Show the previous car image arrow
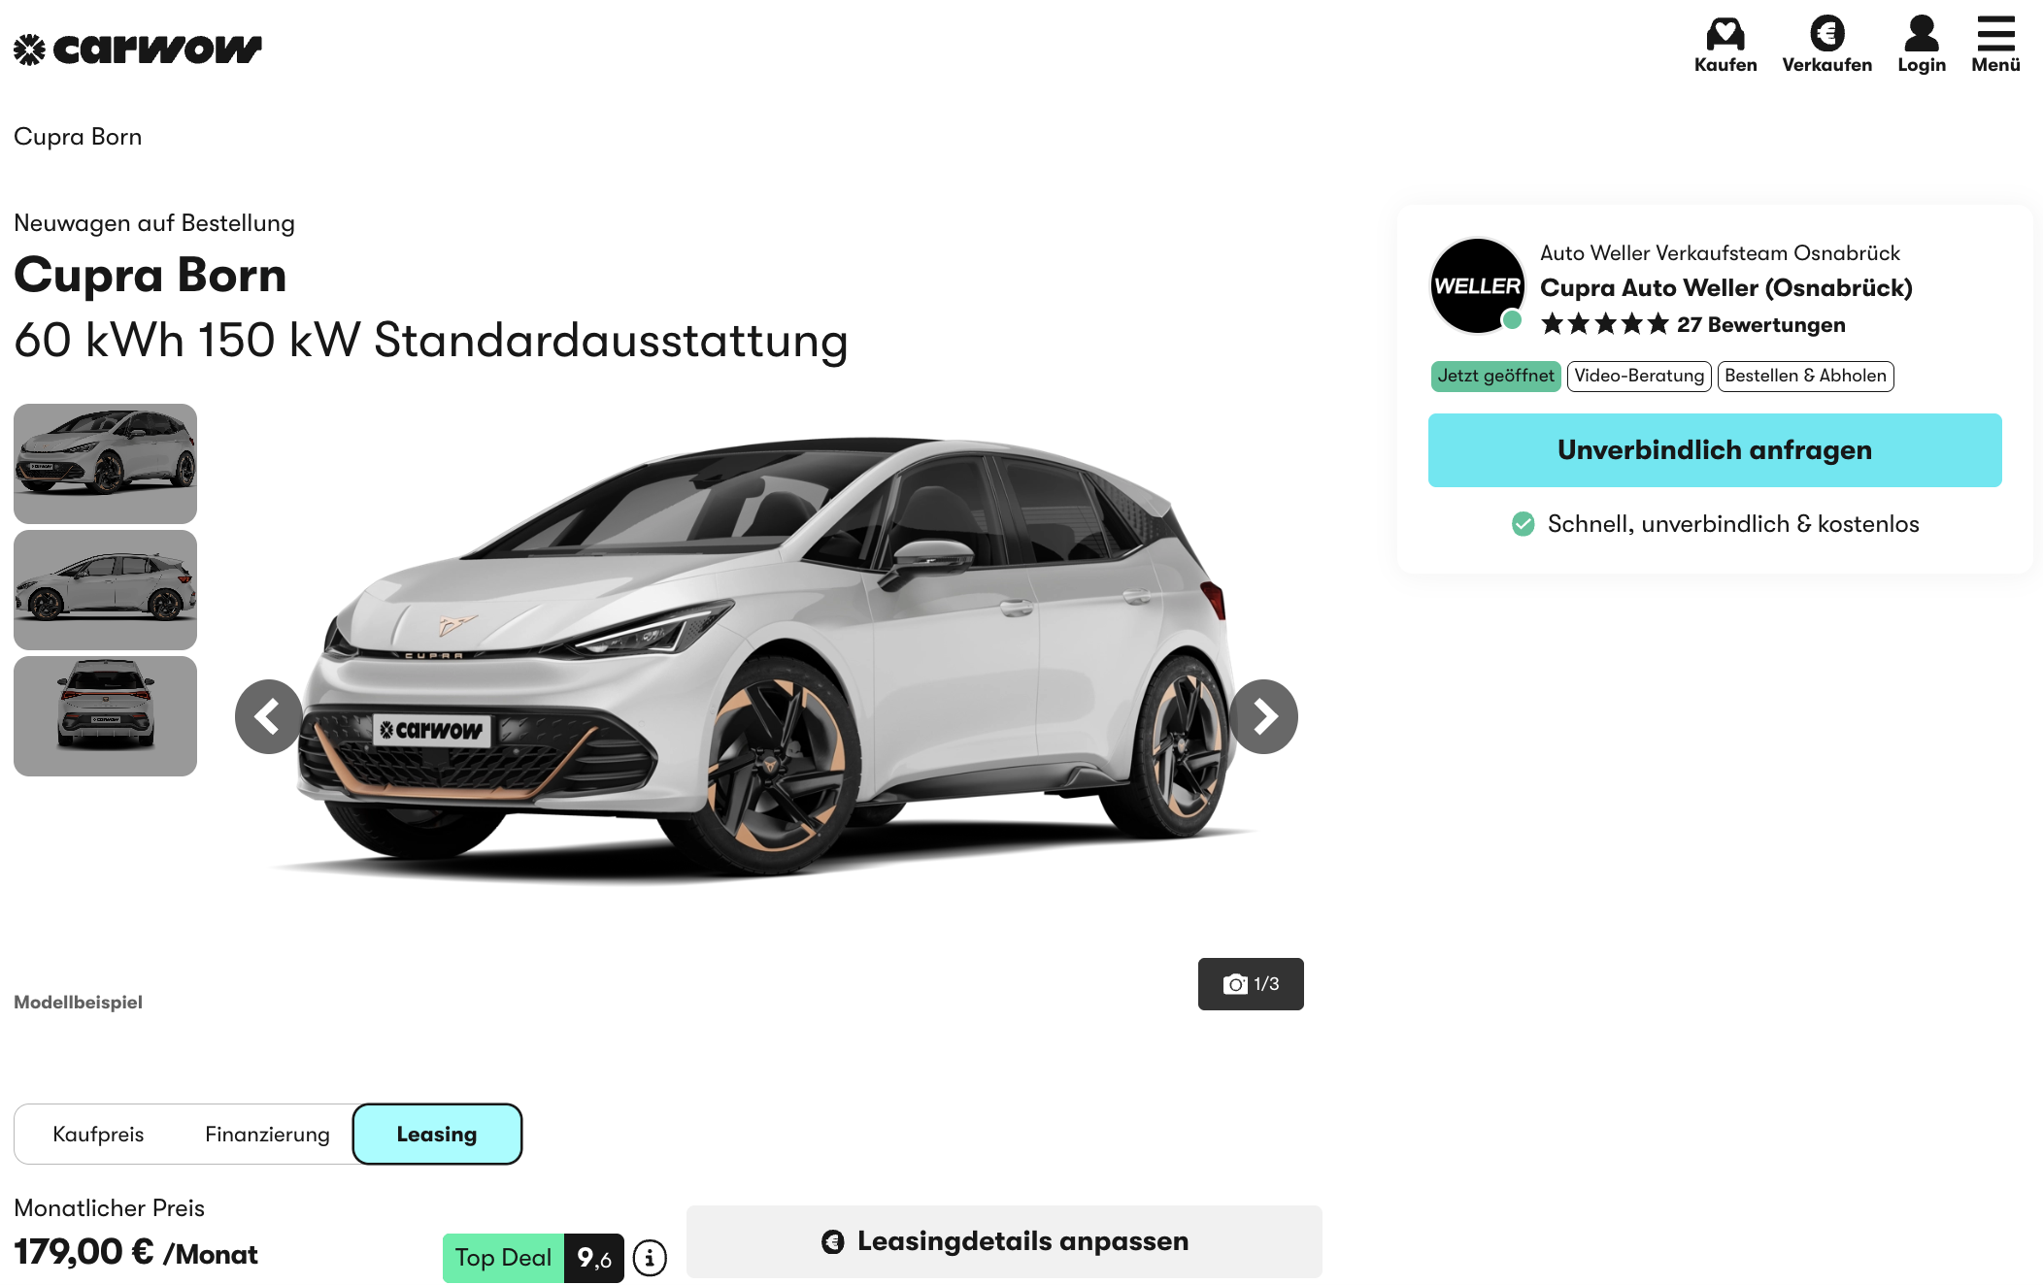This screenshot has height=1285, width=2043. [269, 716]
